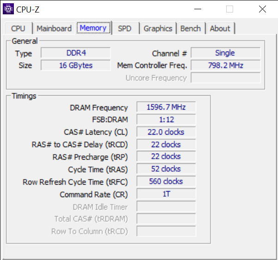Click the Channel # field showing Single
The height and width of the screenshot is (260, 278).
(x=225, y=53)
